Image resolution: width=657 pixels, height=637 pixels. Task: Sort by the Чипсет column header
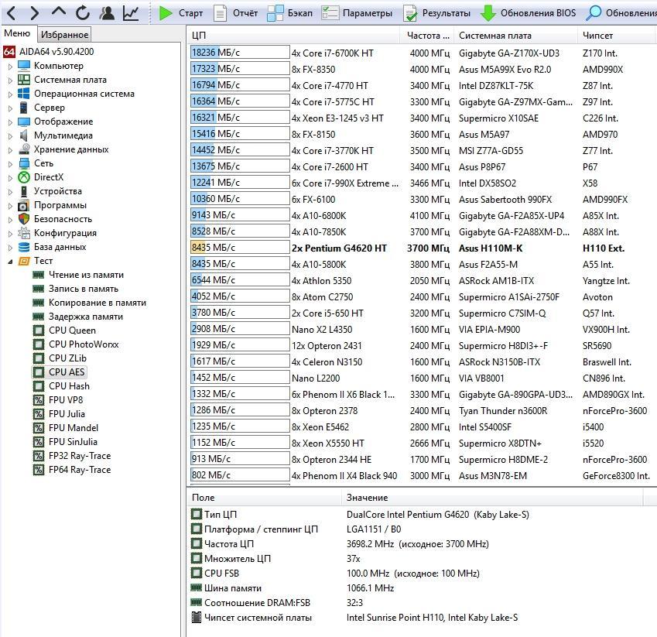[617, 36]
